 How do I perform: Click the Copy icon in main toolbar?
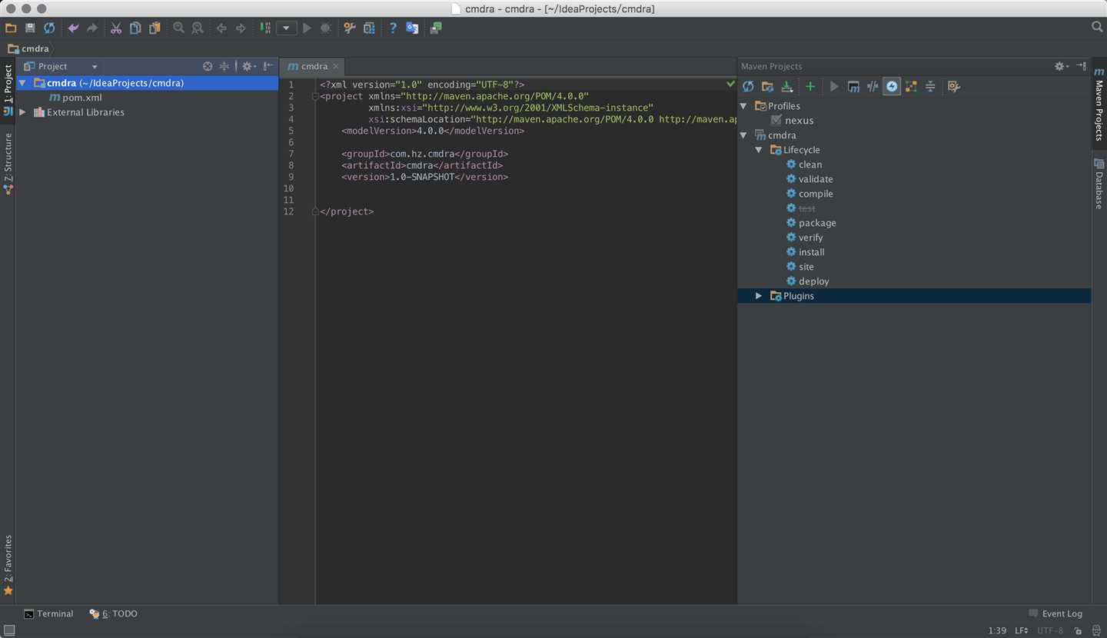[135, 28]
